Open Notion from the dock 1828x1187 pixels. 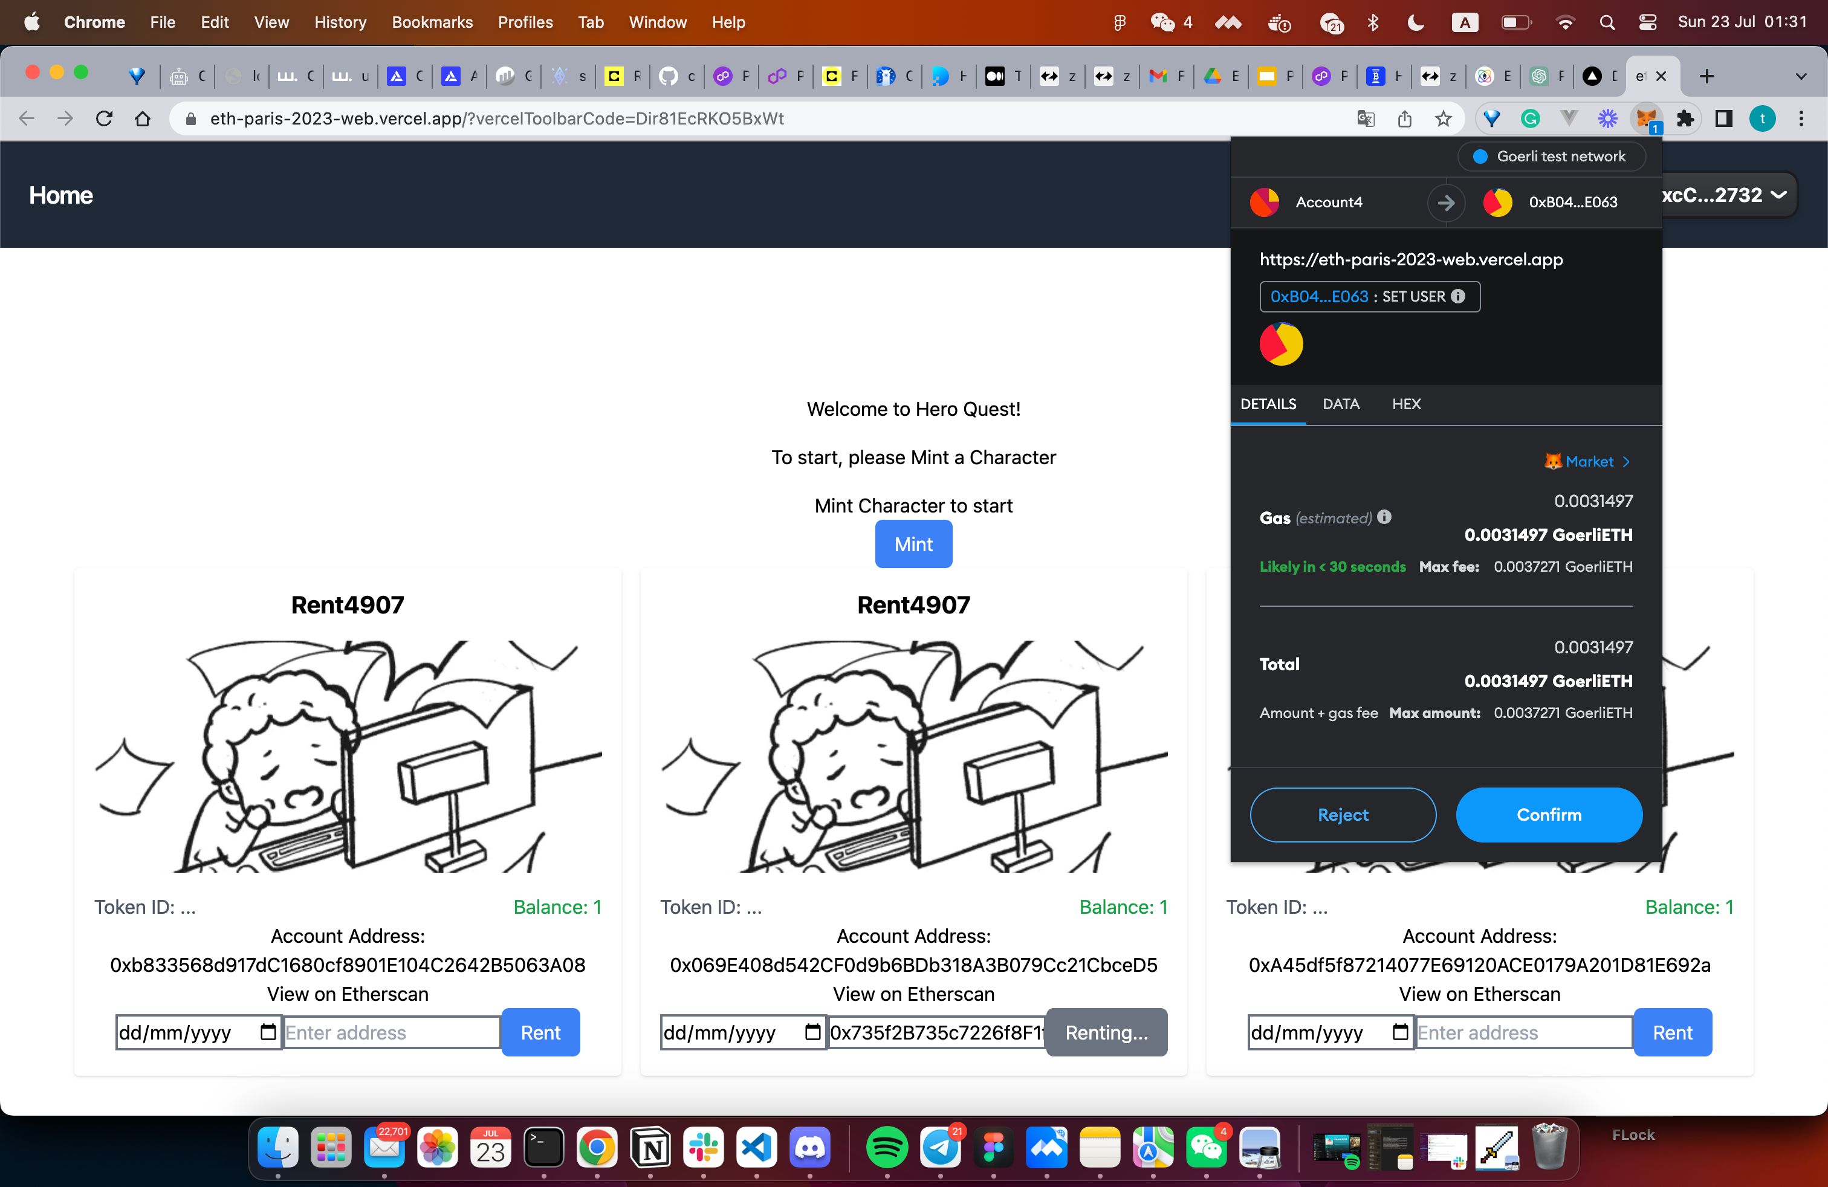(x=650, y=1148)
